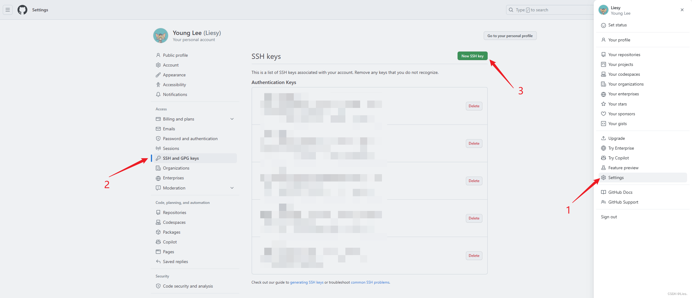Screen dimensions: 692x298
Task: Click the Your sponsors heart icon
Action: pos(604,114)
